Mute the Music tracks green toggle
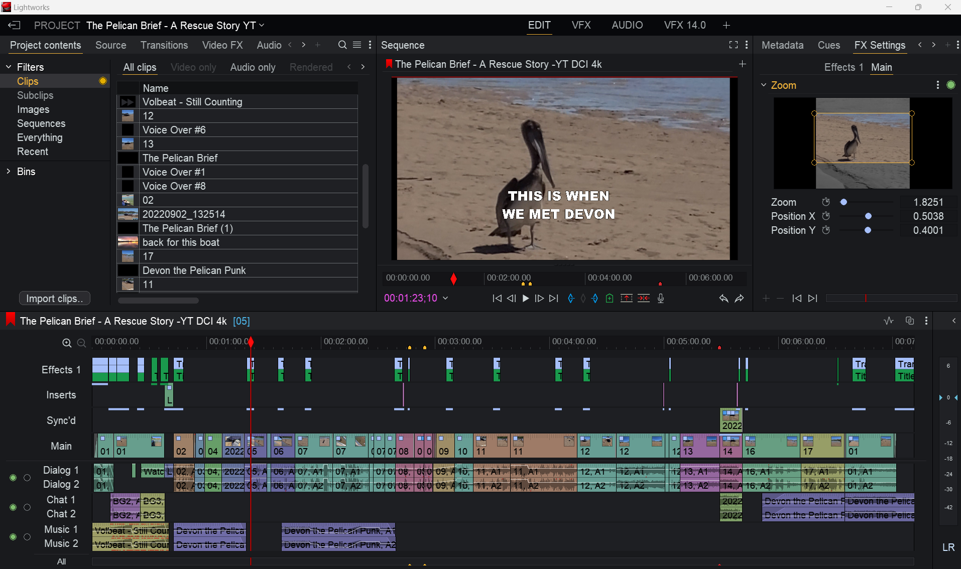Viewport: 961px width, 569px height. coord(13,537)
